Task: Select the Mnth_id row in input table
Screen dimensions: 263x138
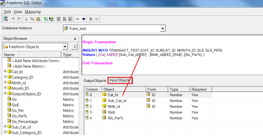Action: [148, 106]
